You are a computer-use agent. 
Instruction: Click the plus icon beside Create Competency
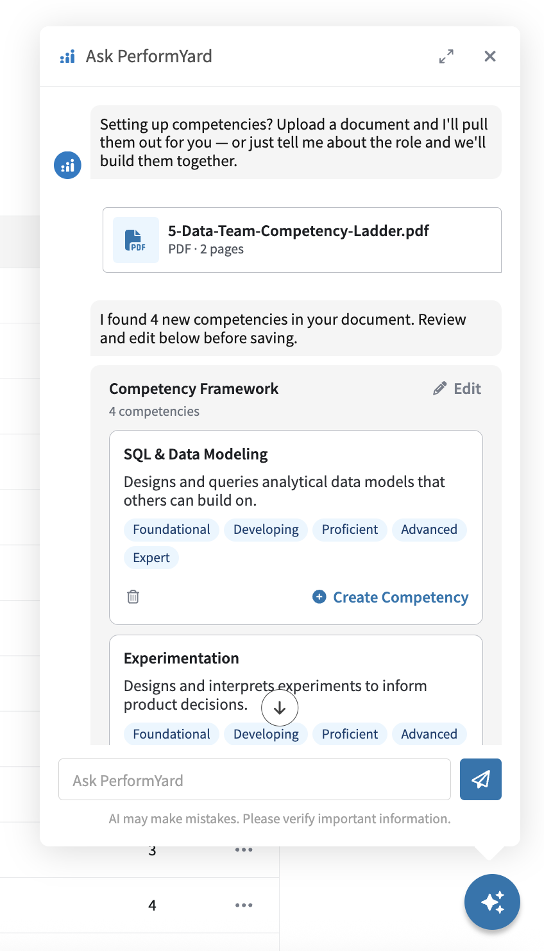click(319, 597)
